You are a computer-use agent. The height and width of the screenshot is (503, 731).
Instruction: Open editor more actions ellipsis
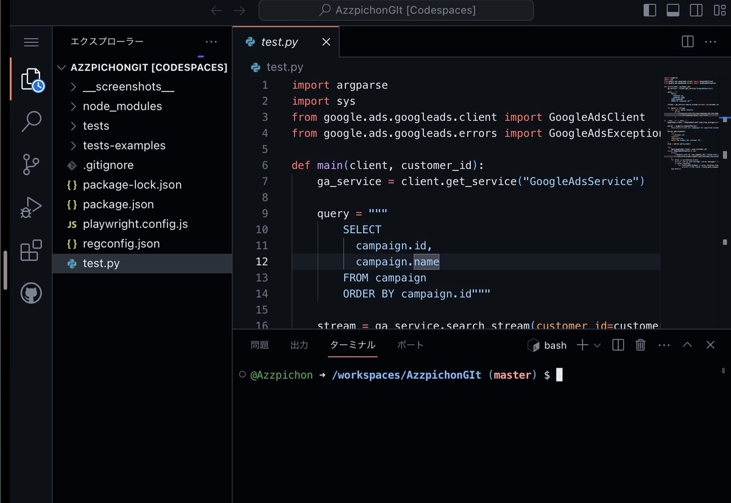tap(710, 42)
